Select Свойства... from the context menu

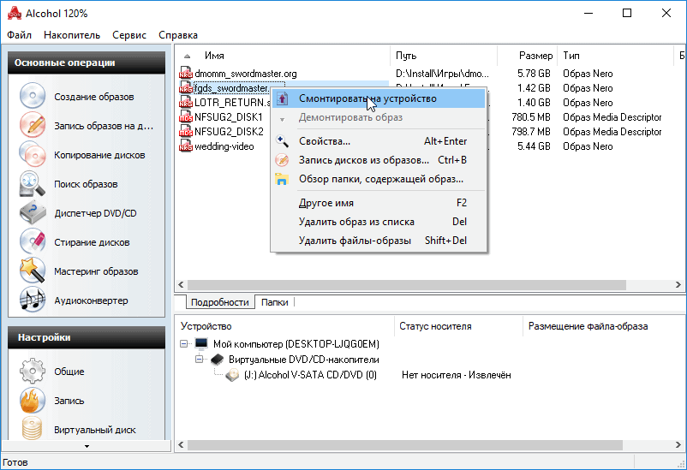click(x=324, y=141)
